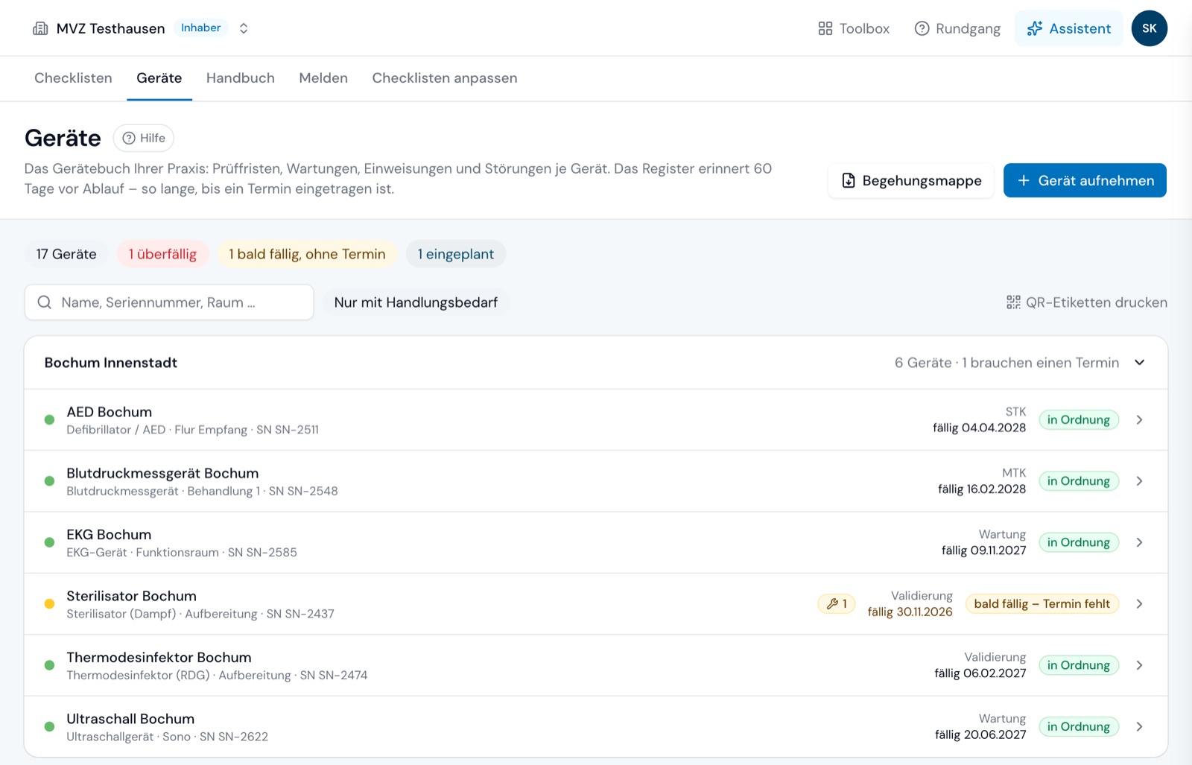Switch to the Checklisten tab
The image size is (1192, 765).
point(73,78)
